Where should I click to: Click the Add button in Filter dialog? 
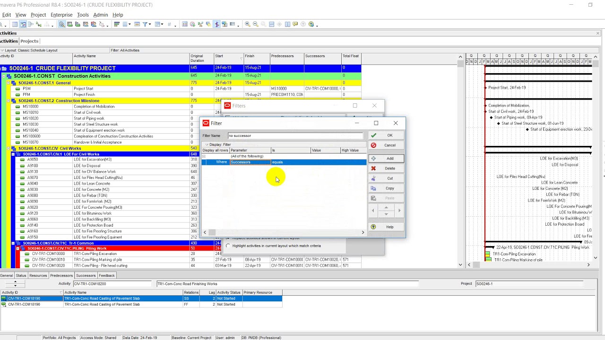click(386, 159)
